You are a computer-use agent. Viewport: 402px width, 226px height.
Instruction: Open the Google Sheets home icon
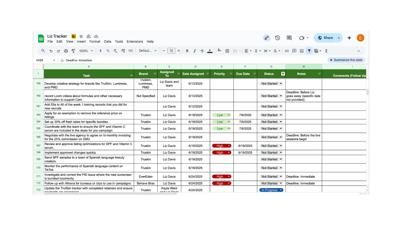tap(41, 39)
